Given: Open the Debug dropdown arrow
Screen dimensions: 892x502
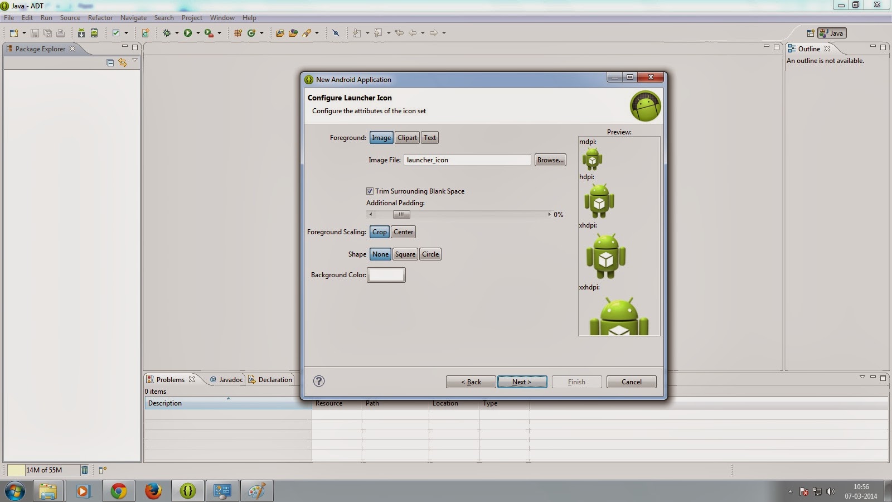Looking at the screenshot, I should pyautogui.click(x=177, y=33).
